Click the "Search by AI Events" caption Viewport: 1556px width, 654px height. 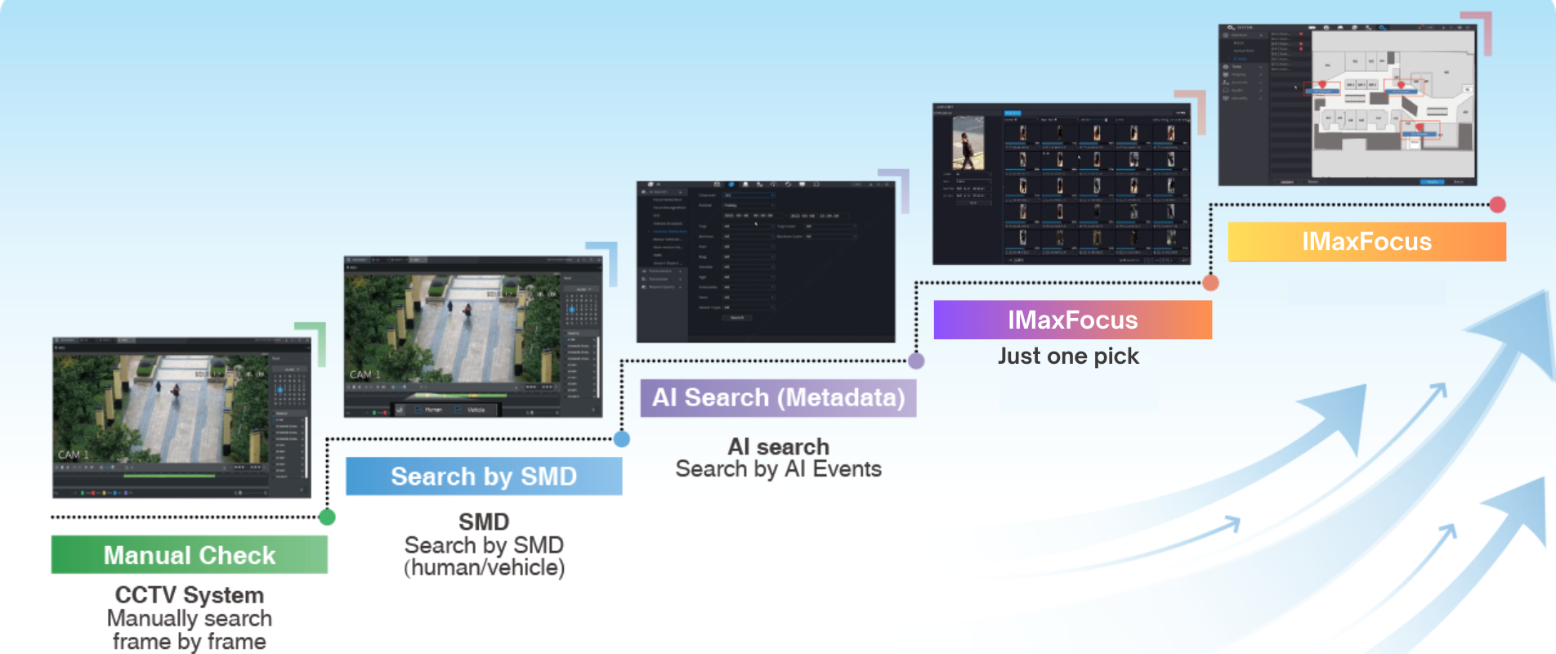[778, 469]
